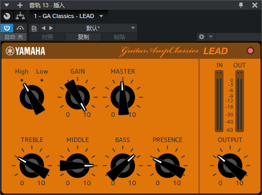Load the previous preset arrow
262x195 pixels.
coord(44,28)
